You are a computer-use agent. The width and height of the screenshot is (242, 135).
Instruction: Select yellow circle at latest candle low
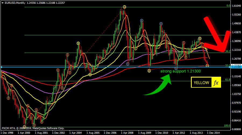pos(207,65)
